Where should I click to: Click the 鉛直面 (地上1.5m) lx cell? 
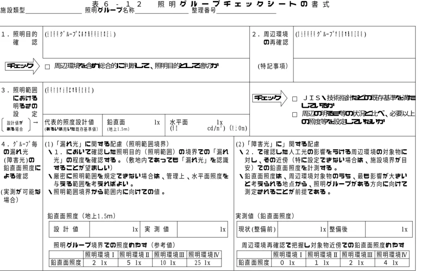click(x=134, y=125)
